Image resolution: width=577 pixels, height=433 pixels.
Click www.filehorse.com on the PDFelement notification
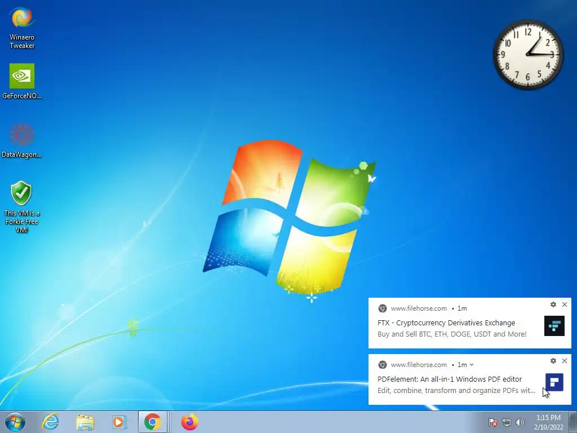tap(419, 365)
